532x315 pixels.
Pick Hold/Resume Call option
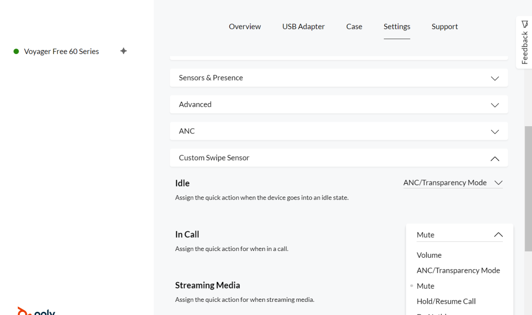[446, 301]
